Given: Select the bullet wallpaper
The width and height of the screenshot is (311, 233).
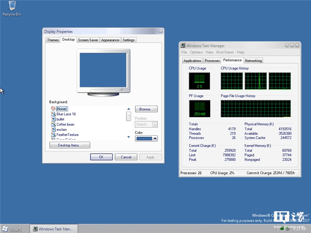Looking at the screenshot, I should [61, 119].
